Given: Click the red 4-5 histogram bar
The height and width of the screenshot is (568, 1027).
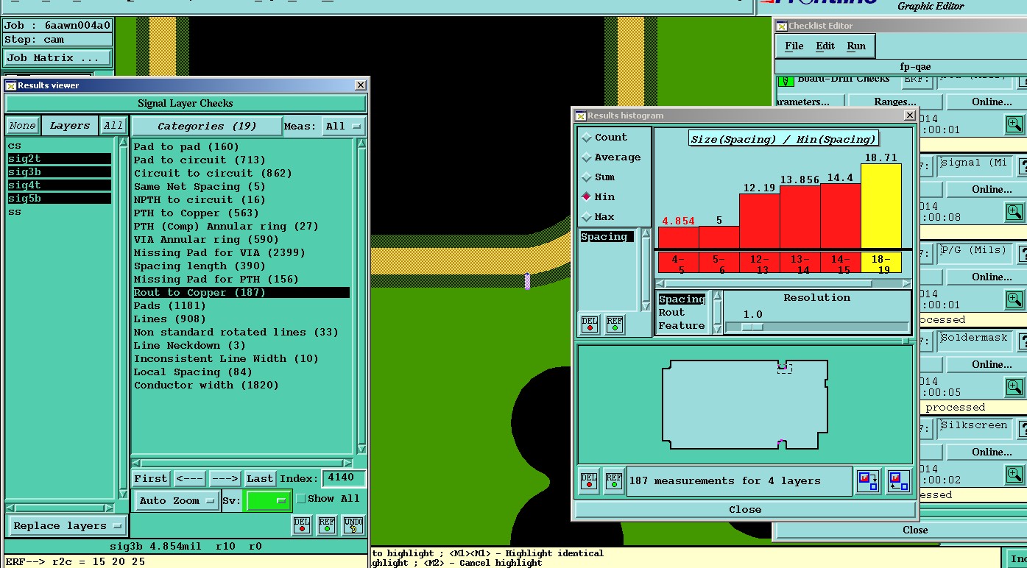Looking at the screenshot, I should coord(678,238).
